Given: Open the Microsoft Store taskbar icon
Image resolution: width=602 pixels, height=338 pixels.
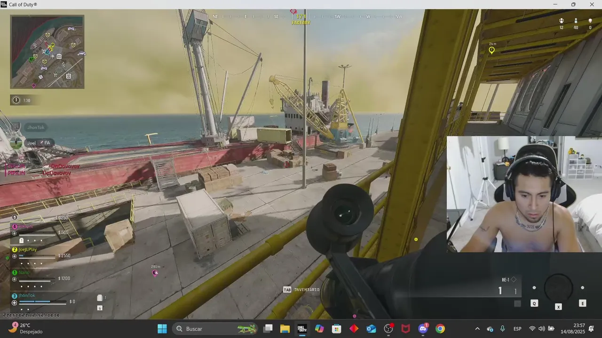Looking at the screenshot, I should point(336,329).
